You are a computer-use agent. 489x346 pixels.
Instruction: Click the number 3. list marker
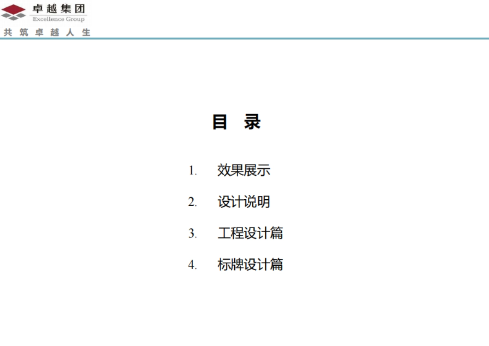coord(193,234)
